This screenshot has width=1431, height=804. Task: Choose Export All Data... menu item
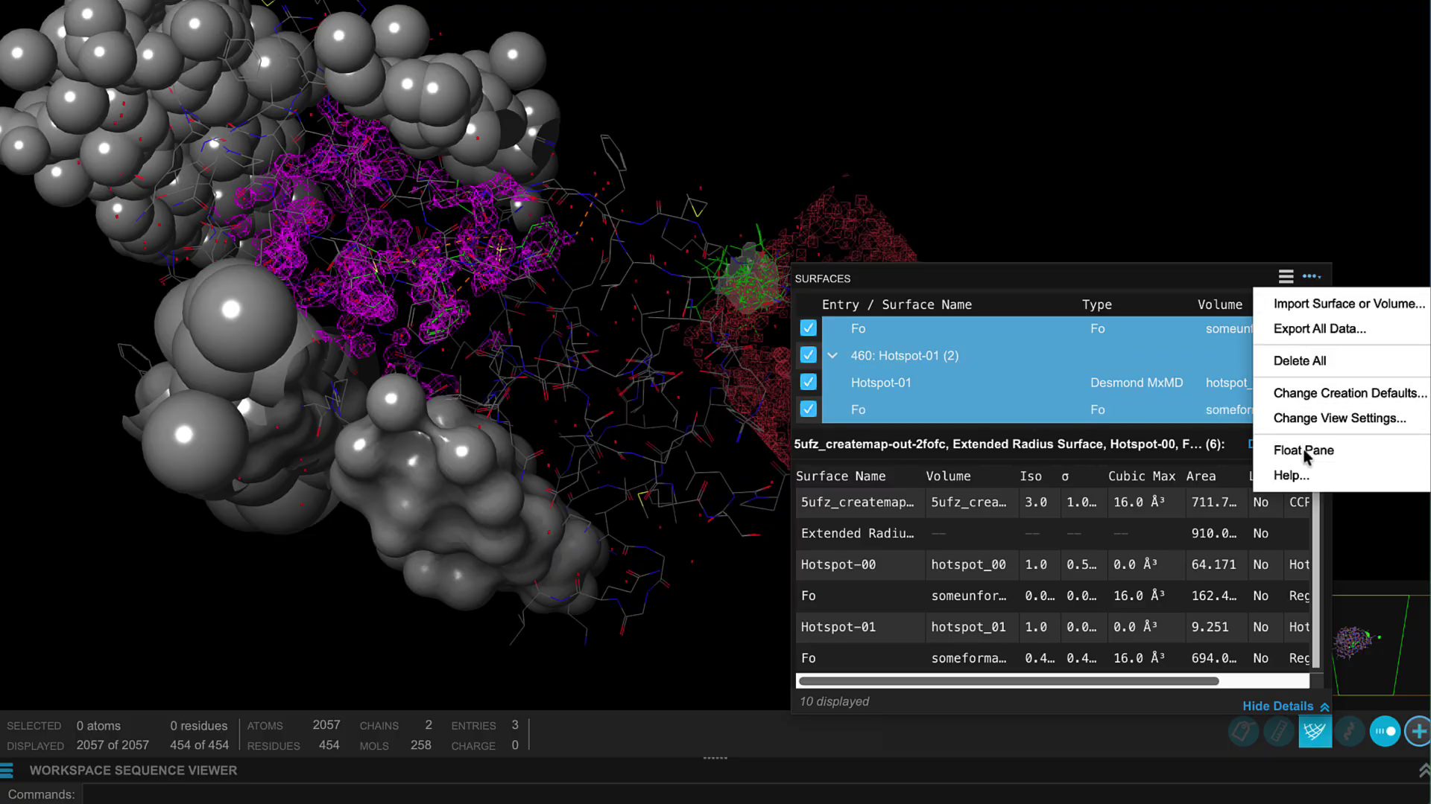click(1319, 329)
